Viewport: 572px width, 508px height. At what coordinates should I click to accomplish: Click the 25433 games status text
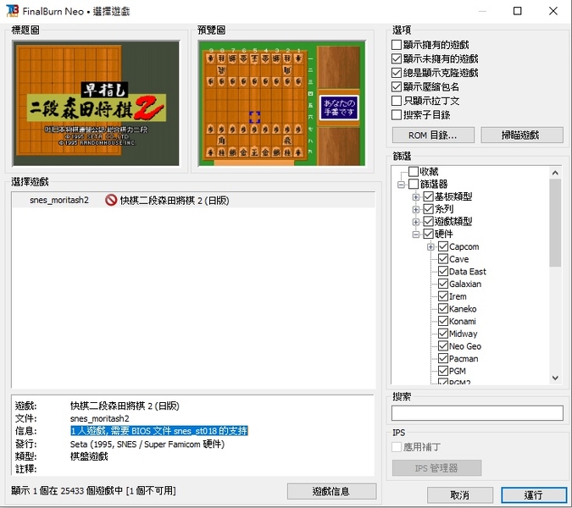93,491
